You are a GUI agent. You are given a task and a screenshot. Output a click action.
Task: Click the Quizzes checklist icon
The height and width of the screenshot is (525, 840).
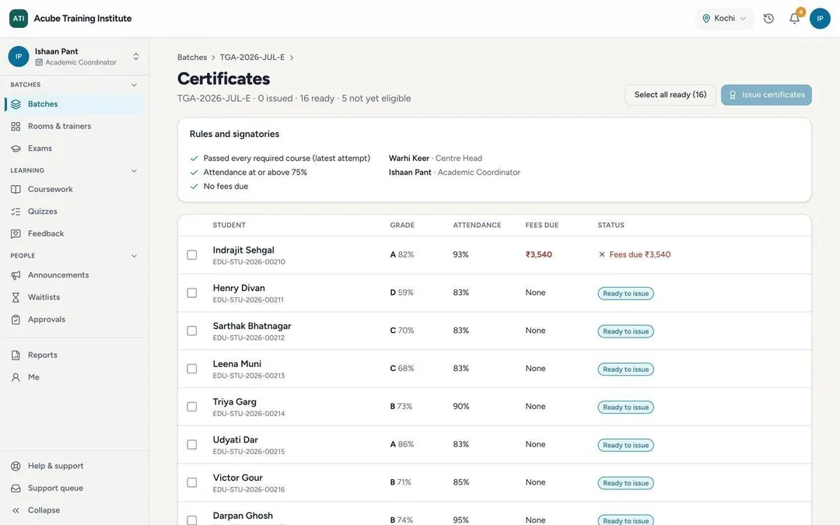tap(16, 212)
